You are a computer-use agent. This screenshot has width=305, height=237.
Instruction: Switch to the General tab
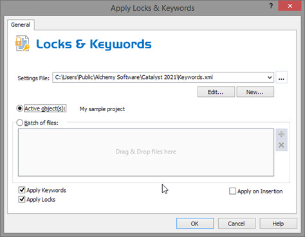tap(21, 25)
